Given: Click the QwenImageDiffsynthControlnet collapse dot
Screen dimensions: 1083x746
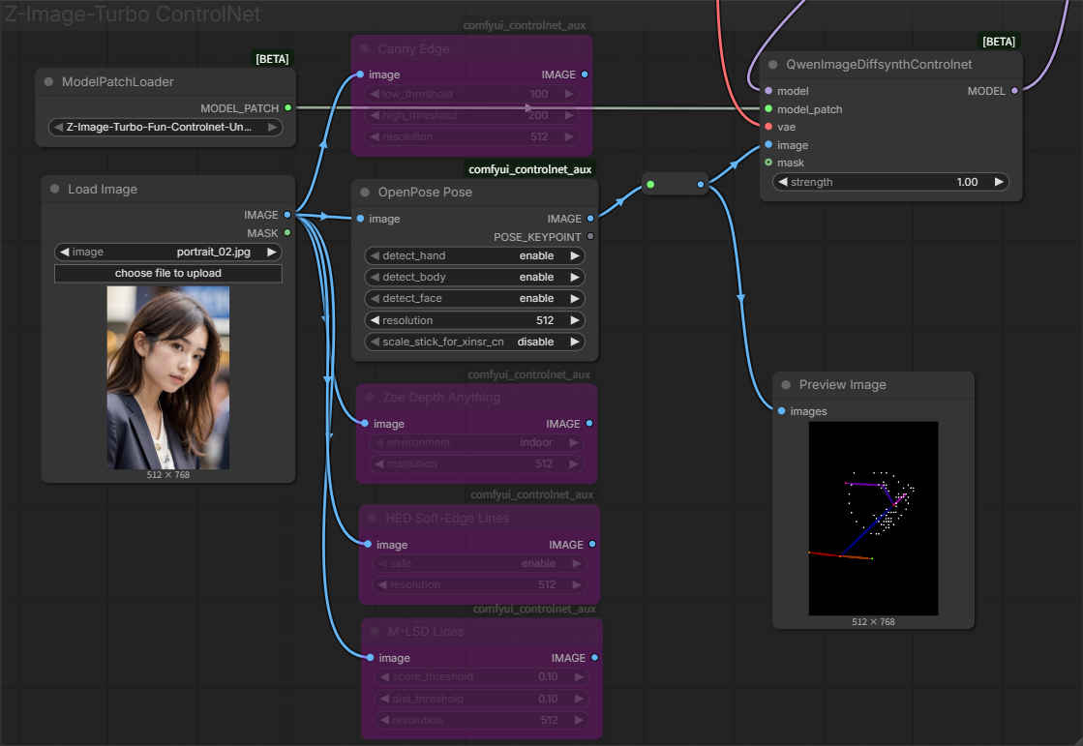Looking at the screenshot, I should click(x=772, y=65).
